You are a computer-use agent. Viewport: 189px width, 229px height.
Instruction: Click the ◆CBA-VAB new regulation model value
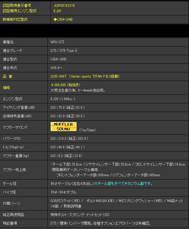[63, 20]
